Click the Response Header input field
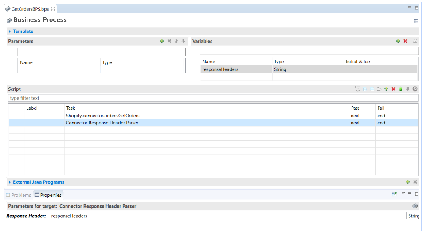The height and width of the screenshot is (231, 422). [228, 216]
